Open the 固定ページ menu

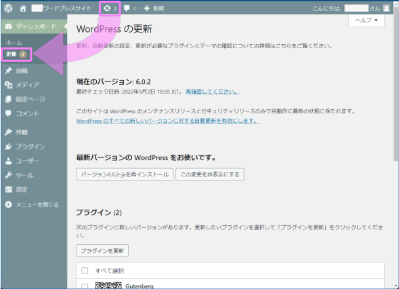tap(30, 99)
